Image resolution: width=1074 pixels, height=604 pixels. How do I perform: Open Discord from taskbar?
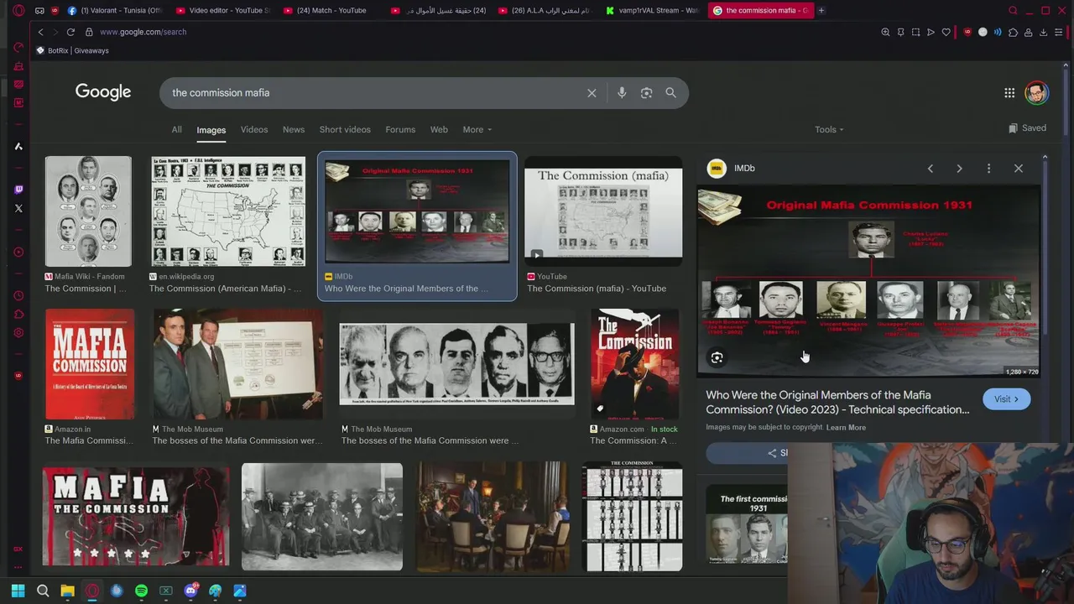tap(190, 591)
